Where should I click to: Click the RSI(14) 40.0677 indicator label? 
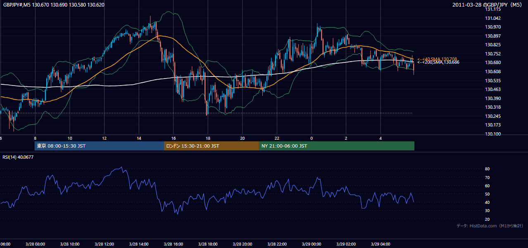(x=18, y=157)
